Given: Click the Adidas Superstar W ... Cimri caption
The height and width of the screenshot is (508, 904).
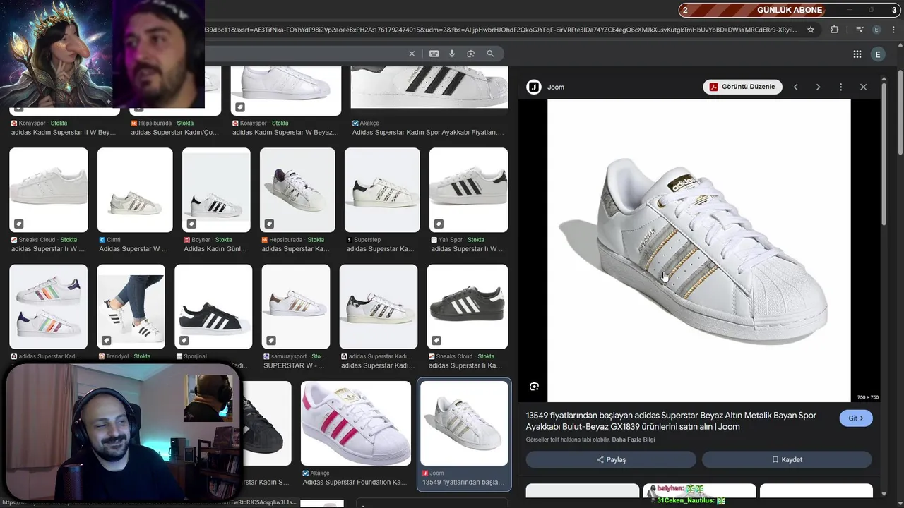Looking at the screenshot, I should (x=133, y=249).
